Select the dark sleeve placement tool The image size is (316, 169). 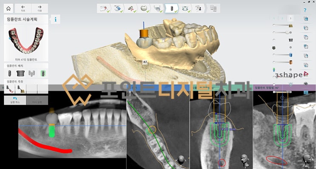pyautogui.click(x=20, y=73)
